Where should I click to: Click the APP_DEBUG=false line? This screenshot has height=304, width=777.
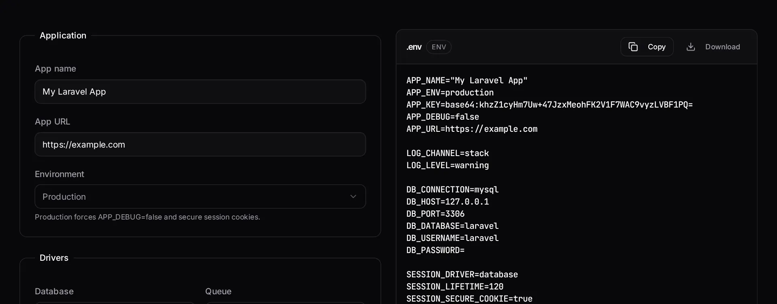pyautogui.click(x=443, y=117)
